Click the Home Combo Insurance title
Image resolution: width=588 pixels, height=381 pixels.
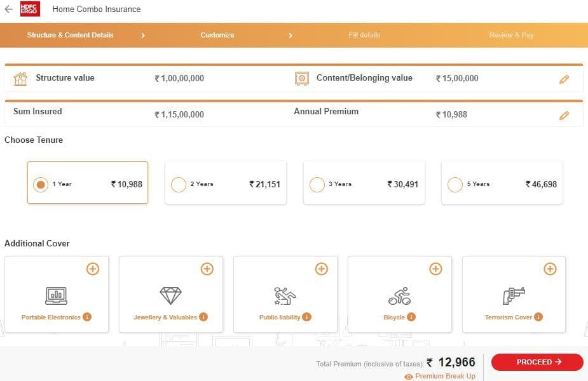97,10
